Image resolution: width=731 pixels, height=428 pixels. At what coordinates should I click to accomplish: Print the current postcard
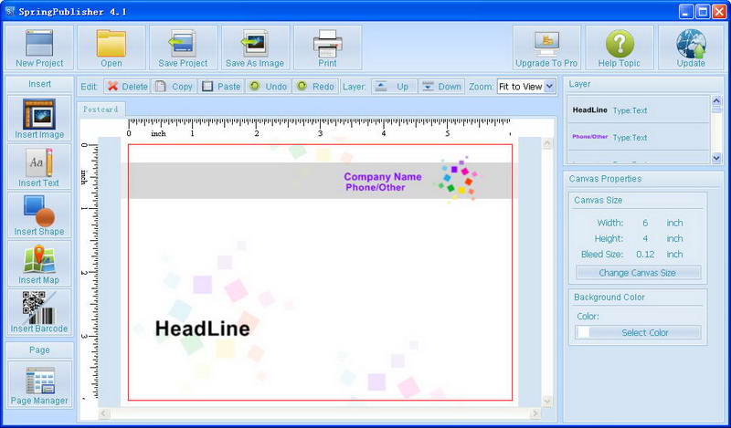(327, 47)
